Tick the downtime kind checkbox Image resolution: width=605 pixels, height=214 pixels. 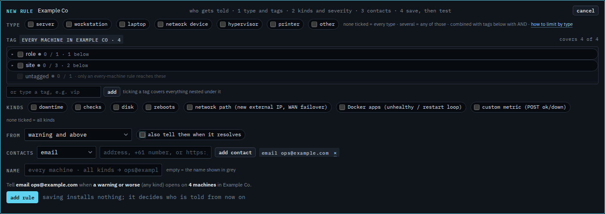(34, 107)
